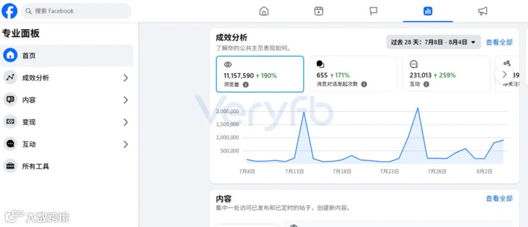Select the Insights bar-chart icon tab
528x227 pixels.
point(428,11)
